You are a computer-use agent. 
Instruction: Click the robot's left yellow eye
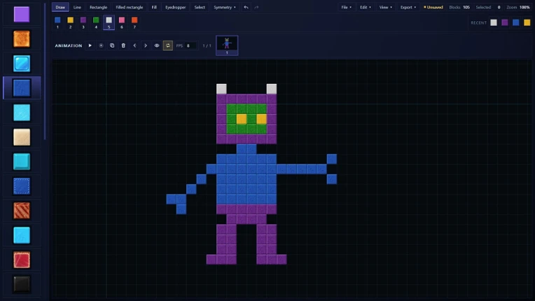242,118
